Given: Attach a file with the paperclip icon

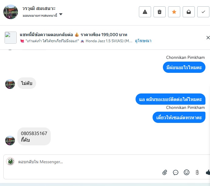Looking at the screenshot, I should [x=165, y=172].
